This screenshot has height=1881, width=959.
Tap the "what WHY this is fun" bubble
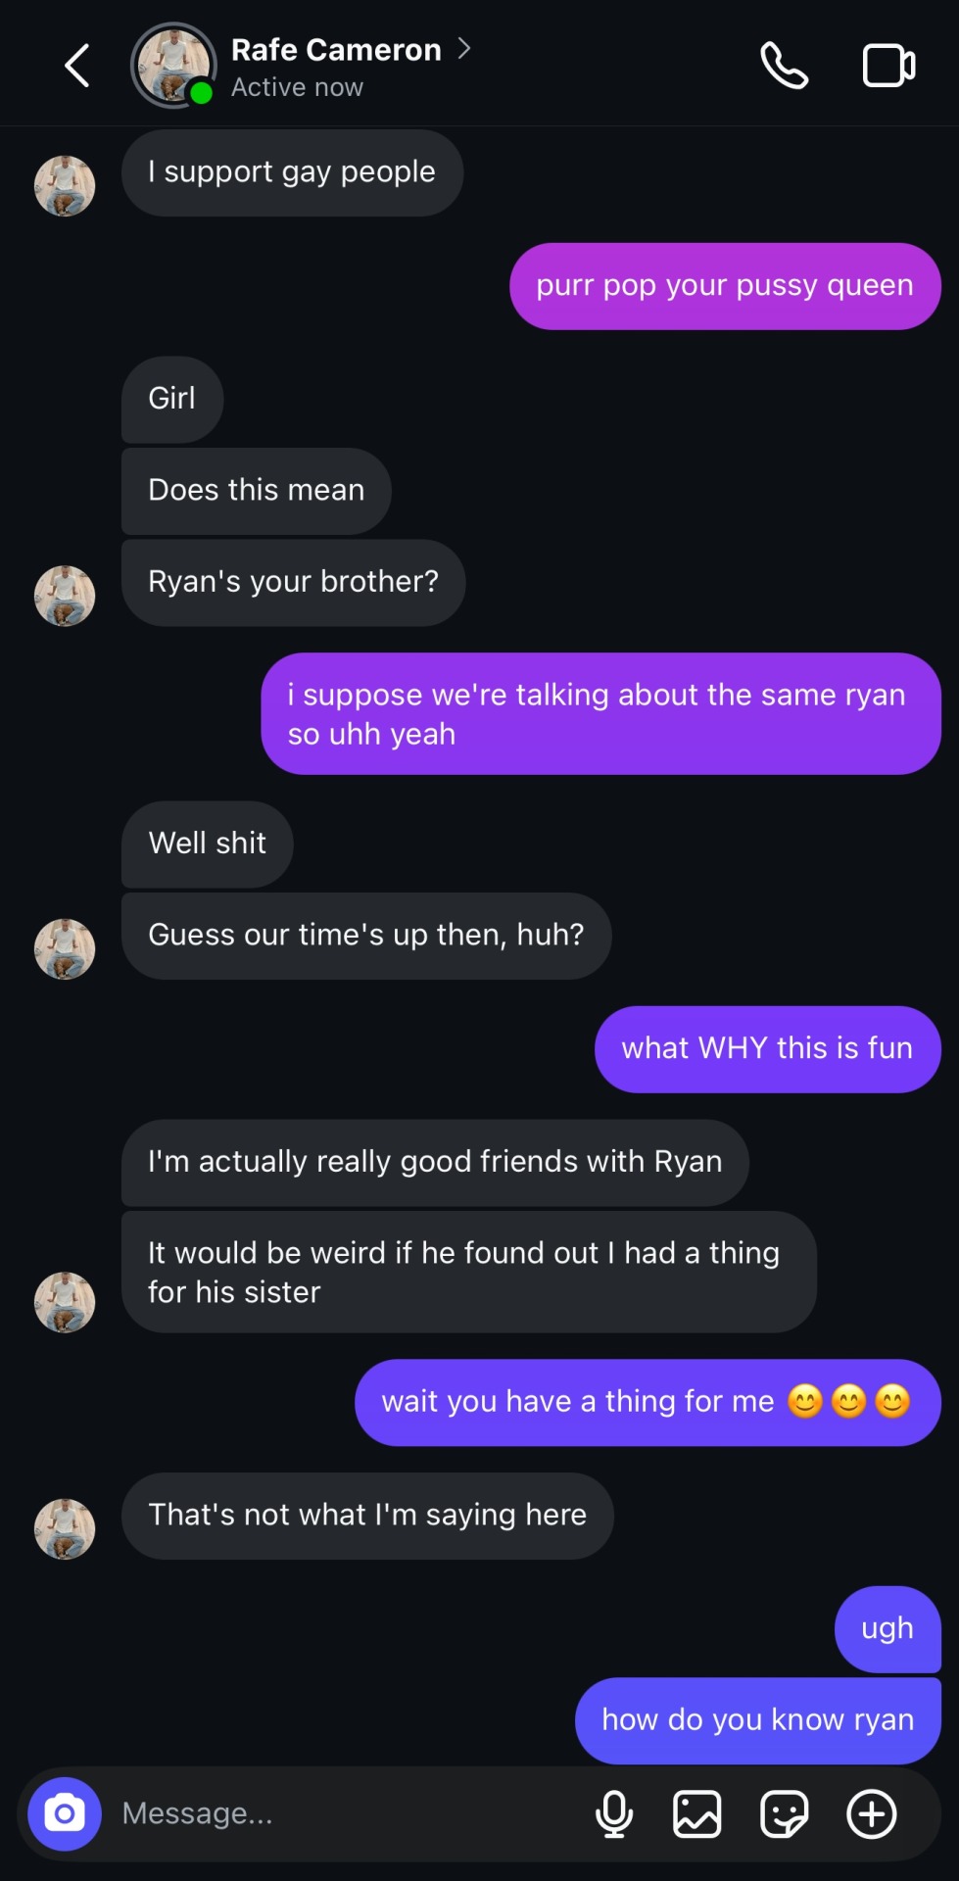coord(767,1048)
